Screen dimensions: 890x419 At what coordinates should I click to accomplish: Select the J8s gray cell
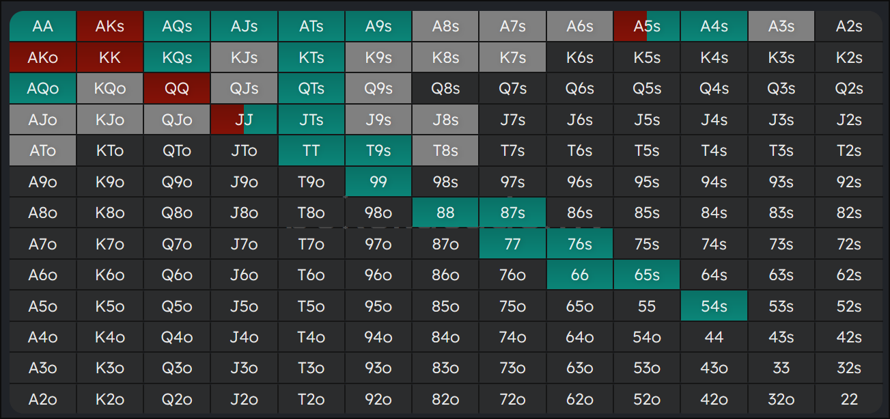click(445, 120)
